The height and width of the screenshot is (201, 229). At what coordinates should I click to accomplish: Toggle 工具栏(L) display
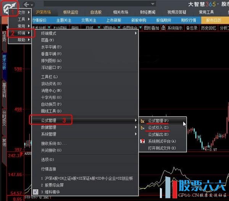pyautogui.click(x=49, y=77)
